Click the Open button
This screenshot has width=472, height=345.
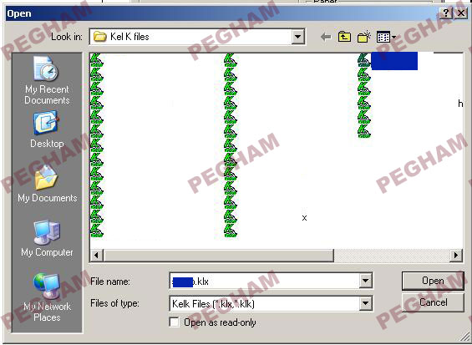433,281
